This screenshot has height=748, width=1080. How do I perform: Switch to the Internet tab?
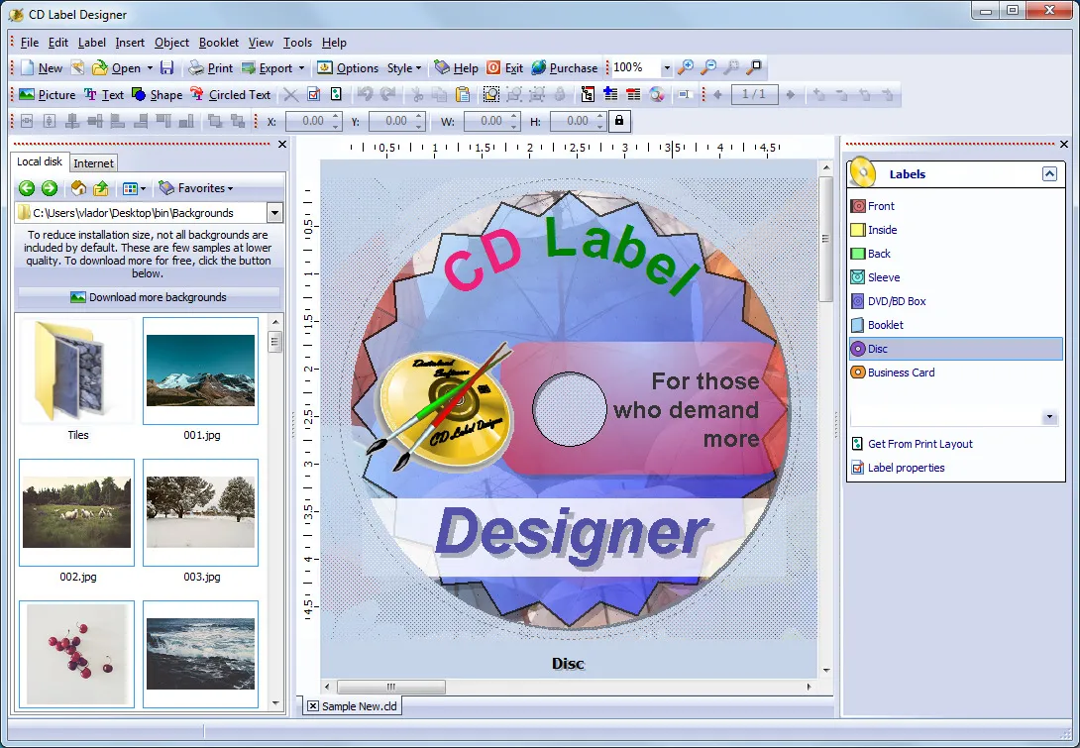[x=93, y=162]
